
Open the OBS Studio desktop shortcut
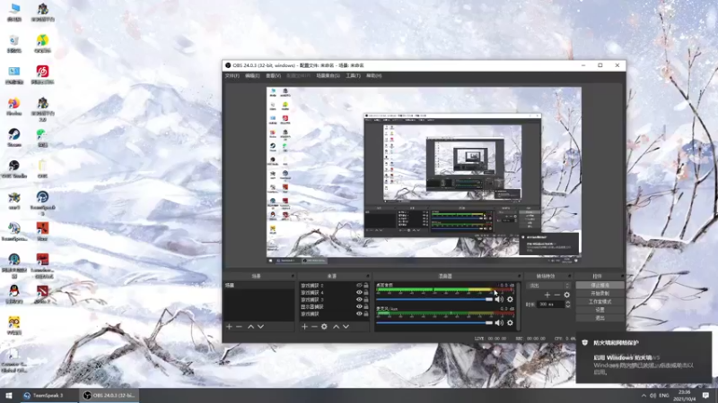pyautogui.click(x=14, y=168)
